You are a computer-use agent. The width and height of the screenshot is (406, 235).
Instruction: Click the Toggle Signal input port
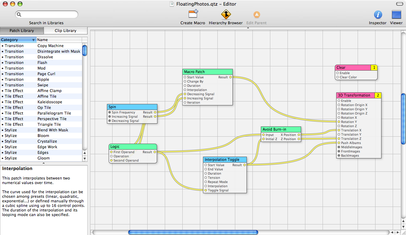pos(205,190)
